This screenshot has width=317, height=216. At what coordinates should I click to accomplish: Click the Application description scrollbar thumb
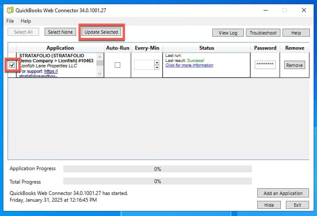point(100,63)
